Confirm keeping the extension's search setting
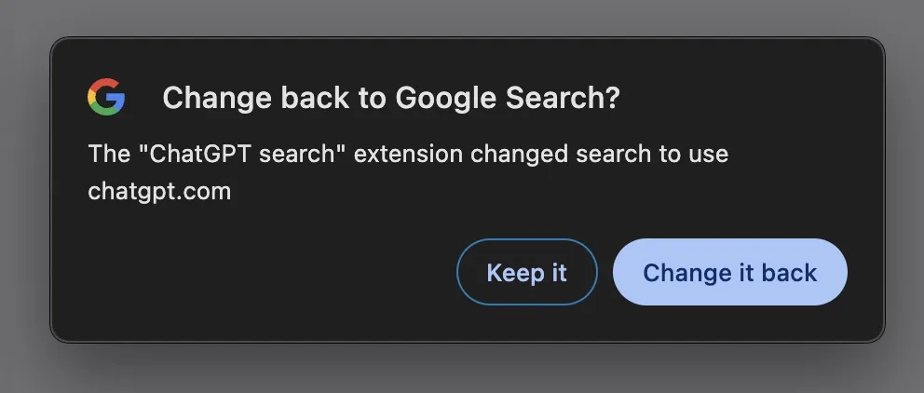Viewport: 924px width, 393px height. point(526,272)
